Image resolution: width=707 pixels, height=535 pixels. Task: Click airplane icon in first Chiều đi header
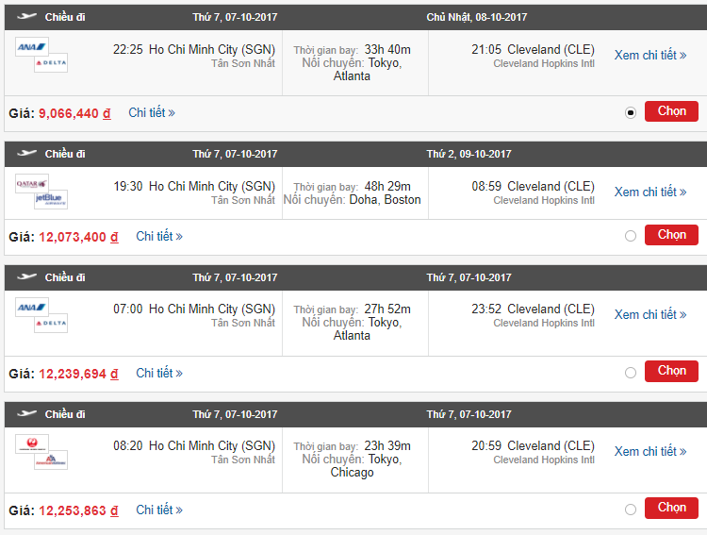click(x=26, y=17)
